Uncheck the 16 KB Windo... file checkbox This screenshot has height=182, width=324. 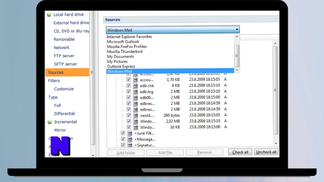click(129, 127)
